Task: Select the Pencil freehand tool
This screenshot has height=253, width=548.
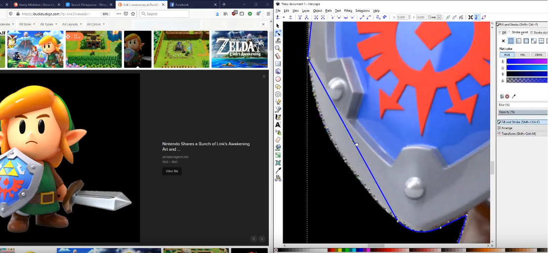Action: click(x=278, y=102)
